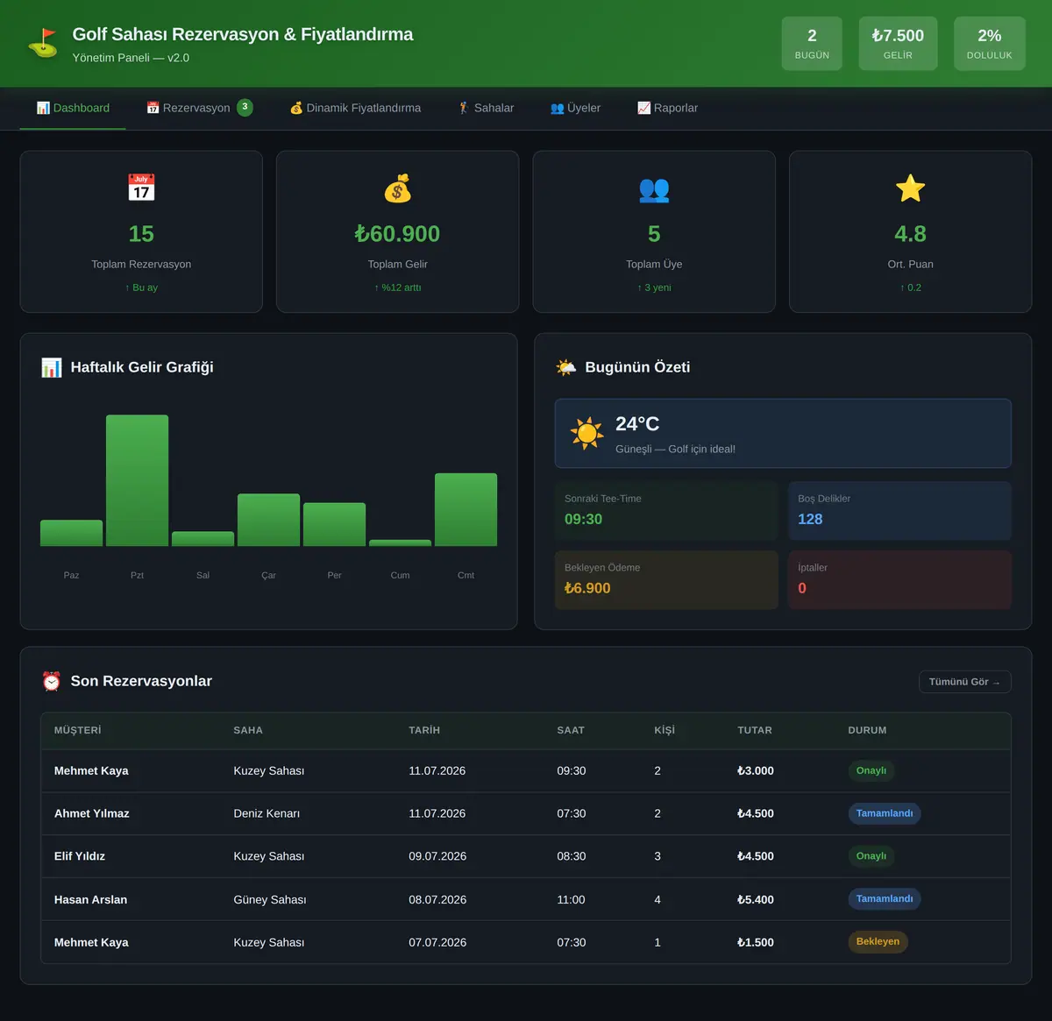Screen dimensions: 1052x1021
Task: Click the Tümünü Gör button
Action: (964, 682)
